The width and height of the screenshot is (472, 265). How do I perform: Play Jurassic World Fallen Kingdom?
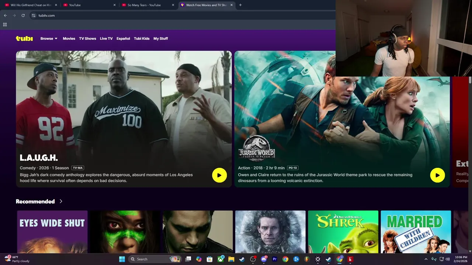click(437, 175)
